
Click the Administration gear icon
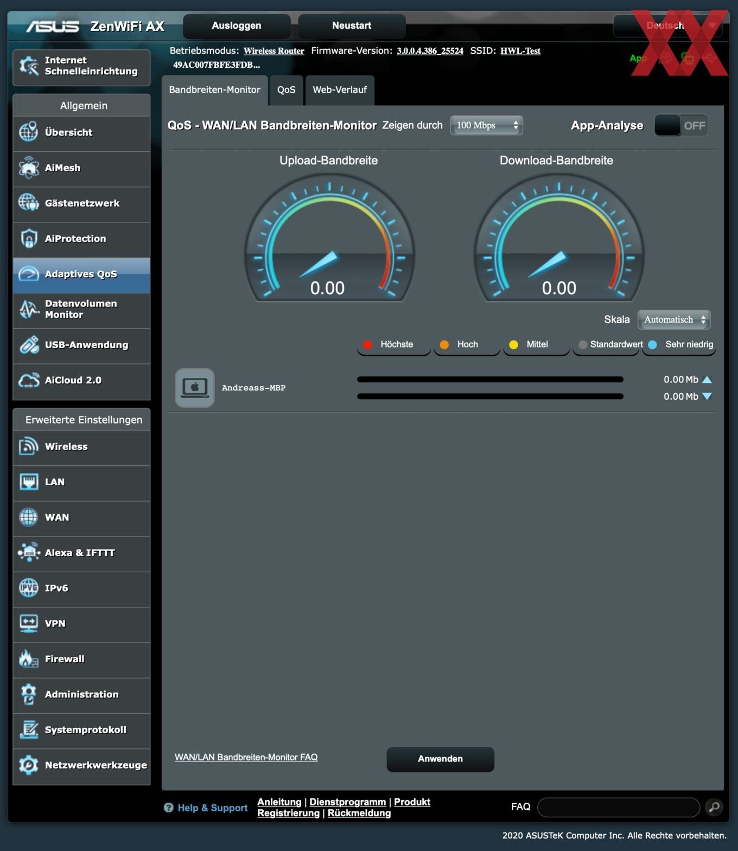pos(29,694)
